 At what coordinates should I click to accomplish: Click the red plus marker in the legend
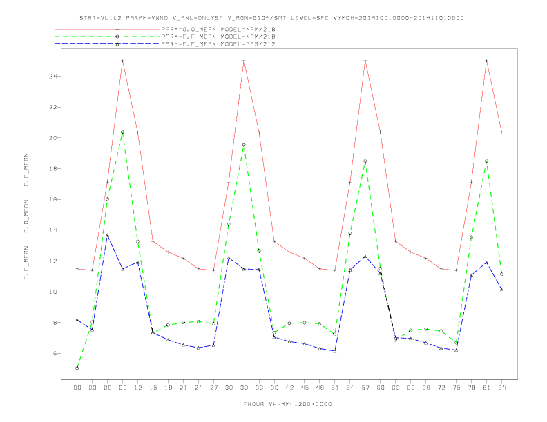click(x=117, y=29)
